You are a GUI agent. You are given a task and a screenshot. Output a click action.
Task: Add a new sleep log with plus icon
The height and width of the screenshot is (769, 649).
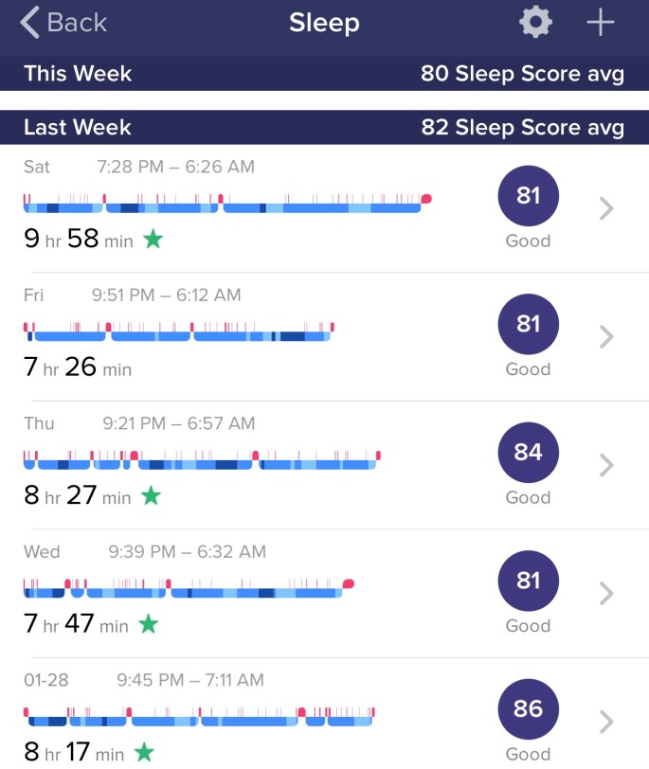coord(601,23)
